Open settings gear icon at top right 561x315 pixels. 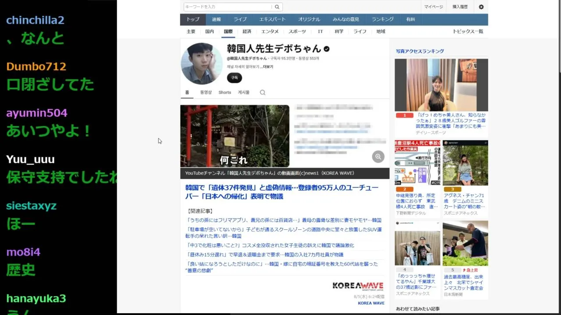click(481, 7)
